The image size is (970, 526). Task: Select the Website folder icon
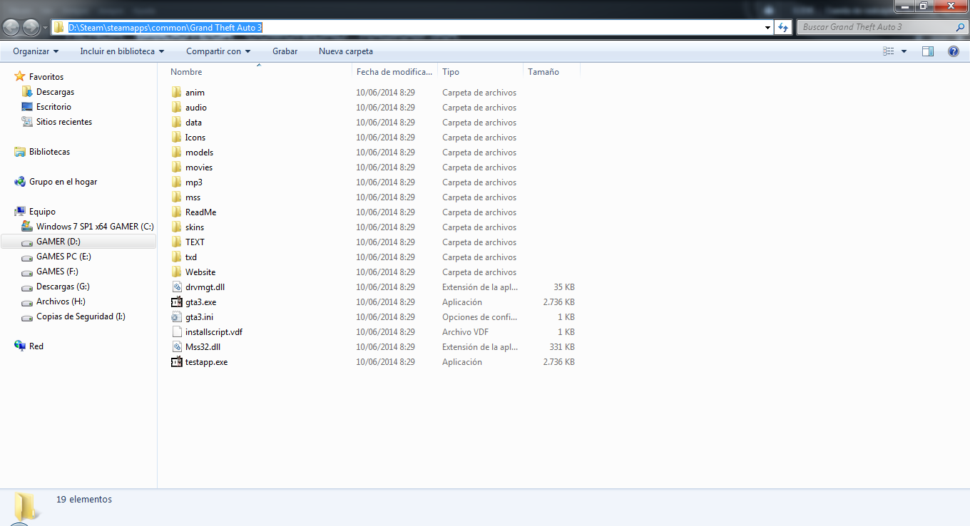click(177, 272)
